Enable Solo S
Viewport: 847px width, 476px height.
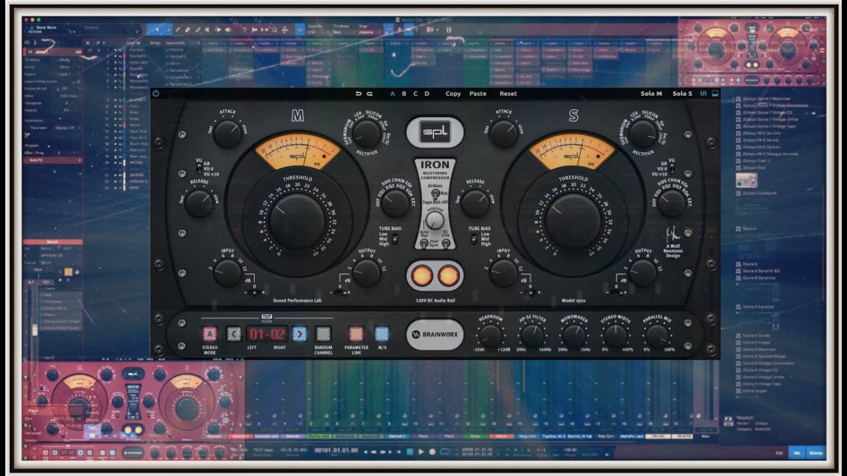pyautogui.click(x=682, y=93)
